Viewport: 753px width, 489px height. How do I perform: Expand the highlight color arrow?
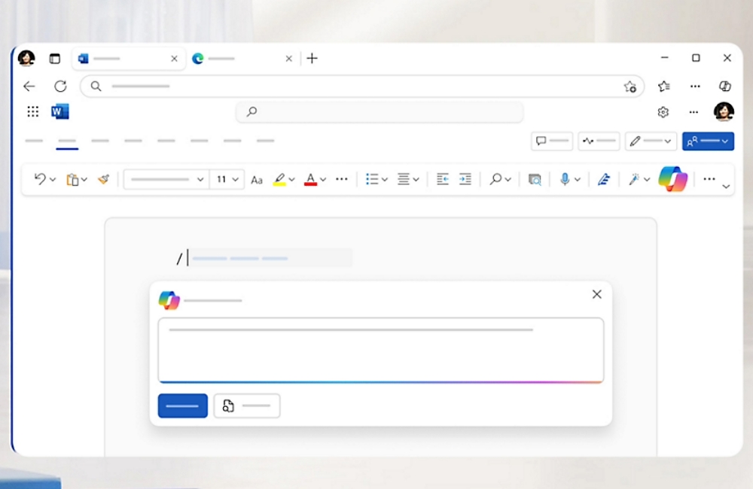292,180
